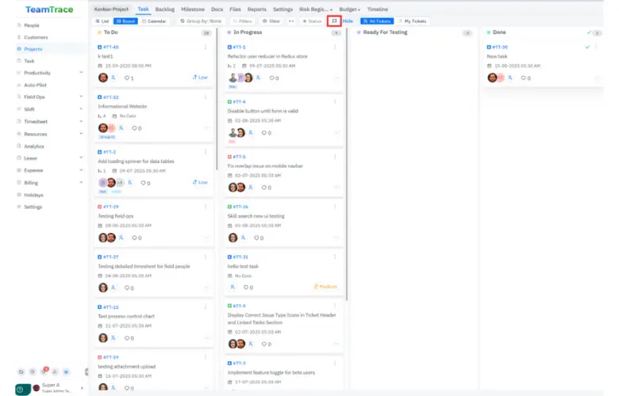Click notification icon with red badge
This screenshot has height=396, width=619.
point(44,371)
